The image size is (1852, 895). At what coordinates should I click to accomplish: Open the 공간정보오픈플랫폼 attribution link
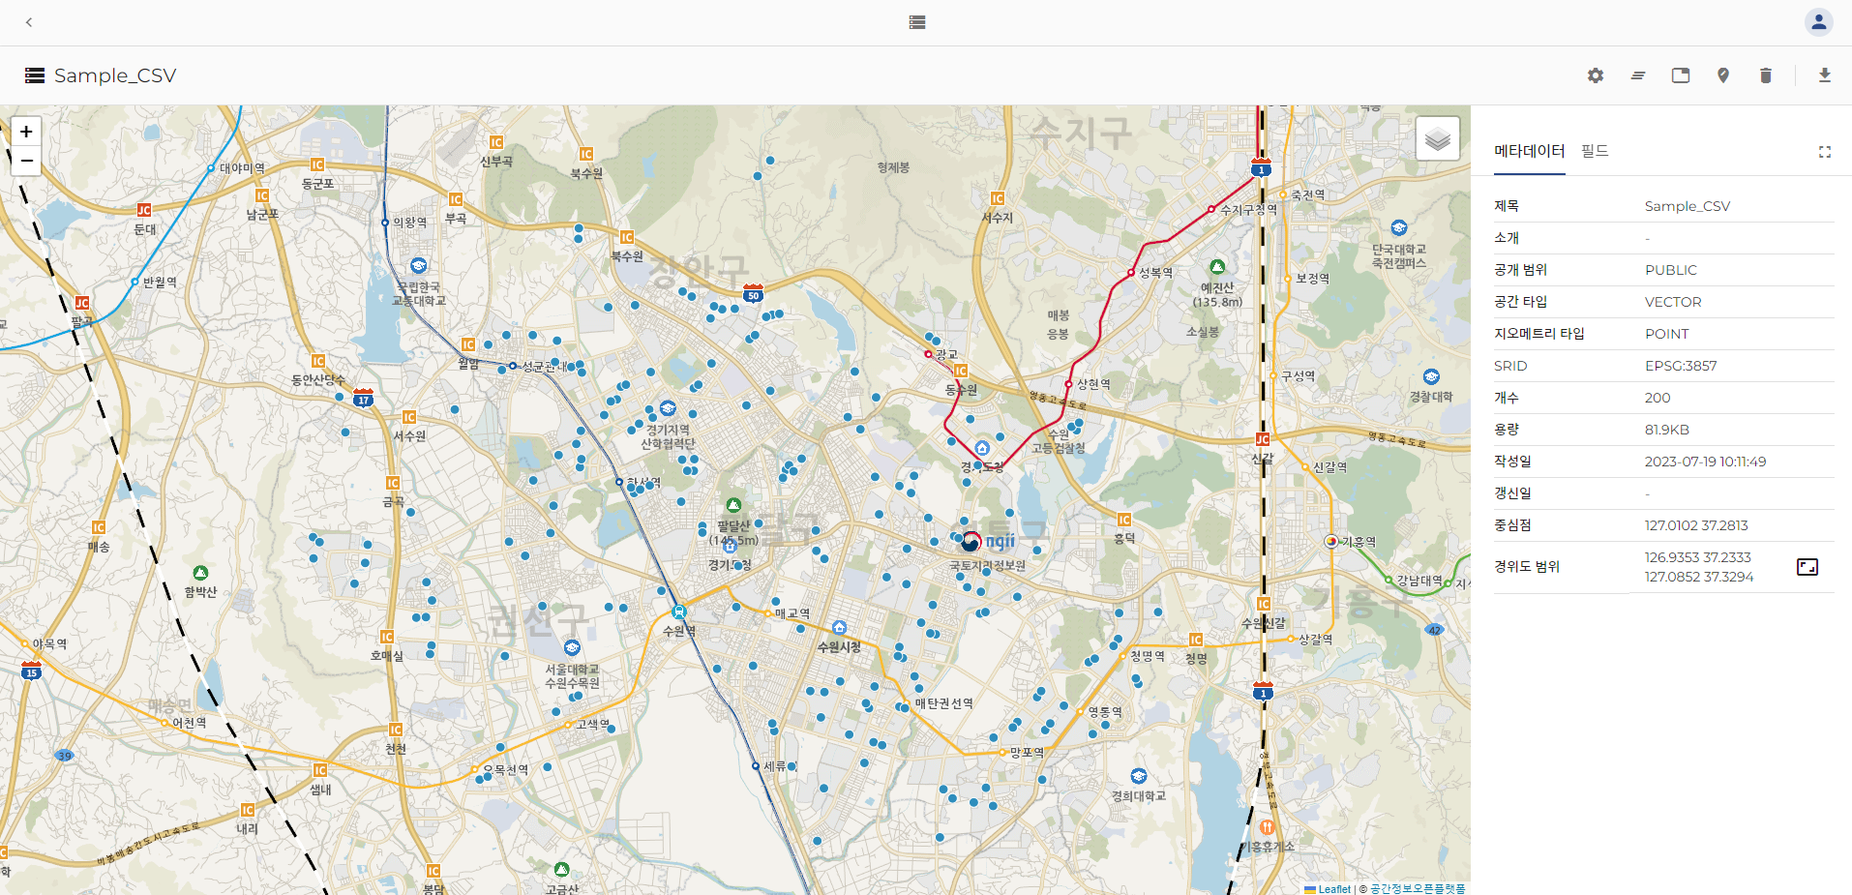click(x=1418, y=889)
